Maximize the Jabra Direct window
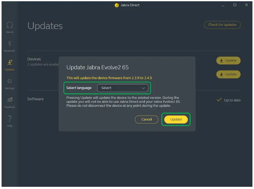254x189 pixels. pos(235,5)
